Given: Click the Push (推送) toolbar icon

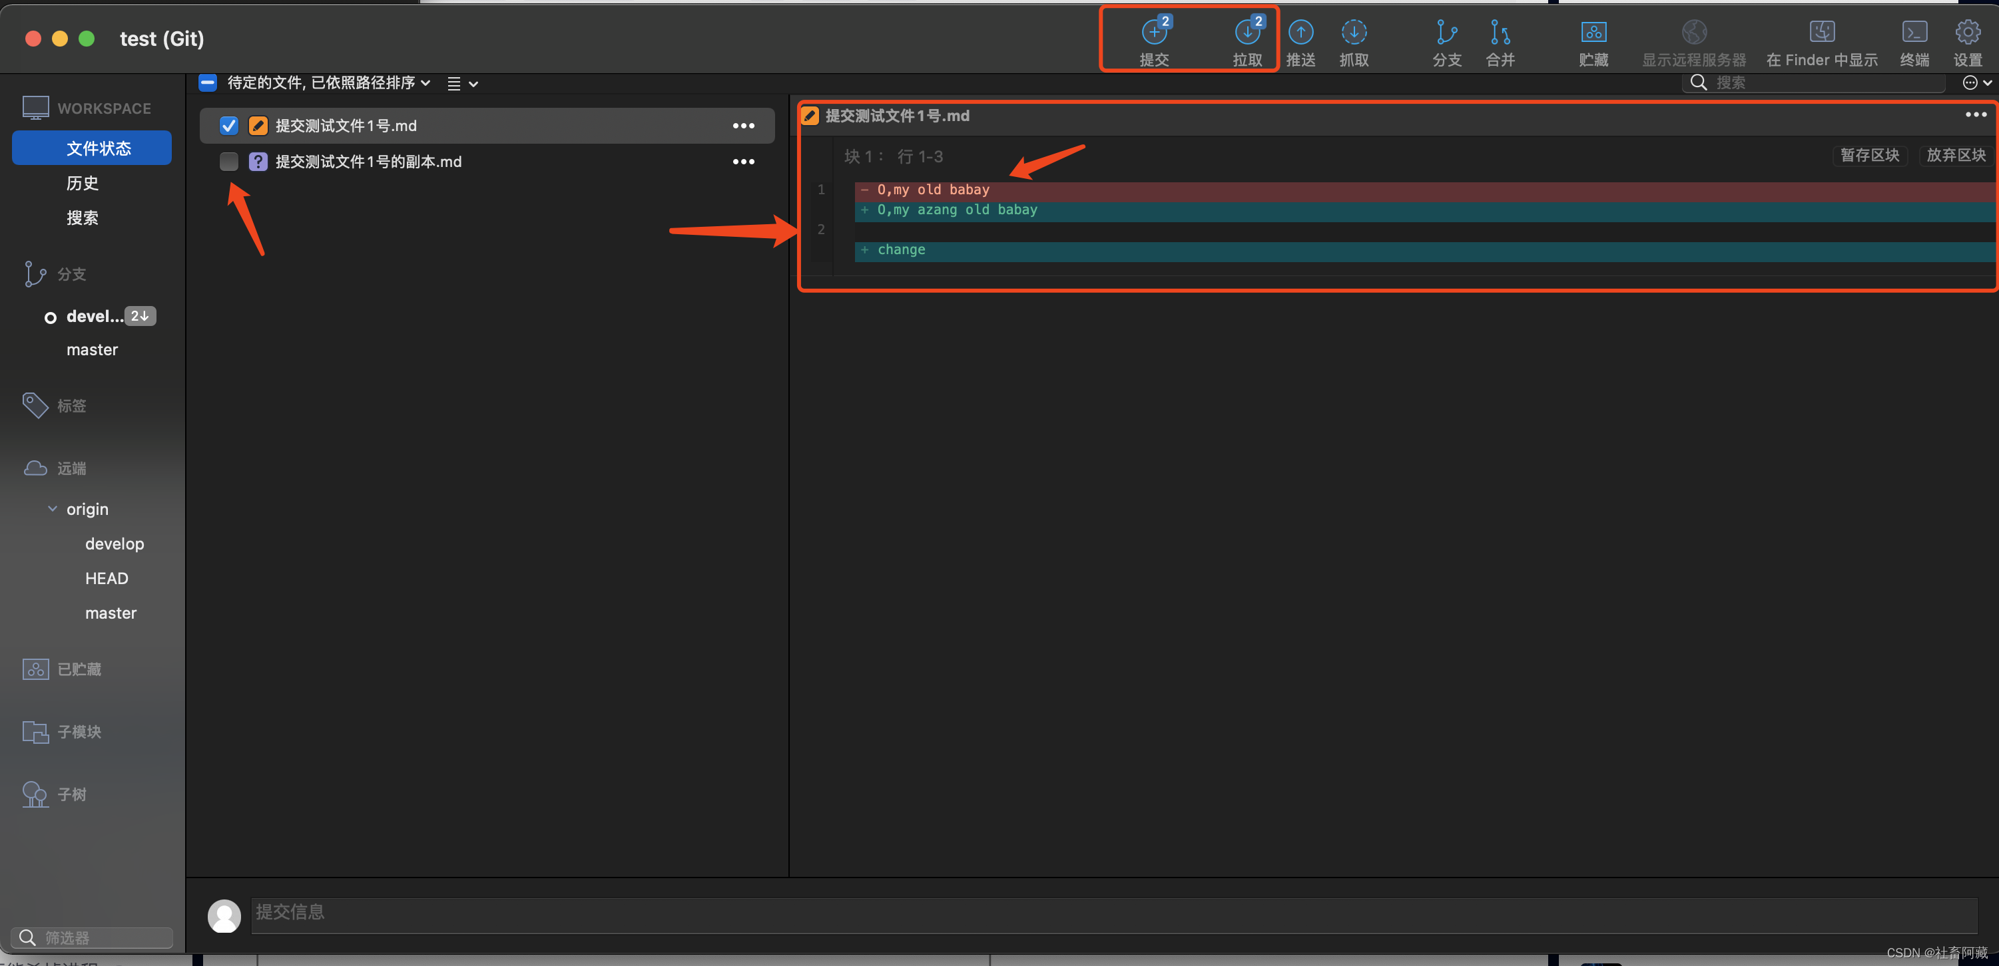Looking at the screenshot, I should tap(1300, 33).
